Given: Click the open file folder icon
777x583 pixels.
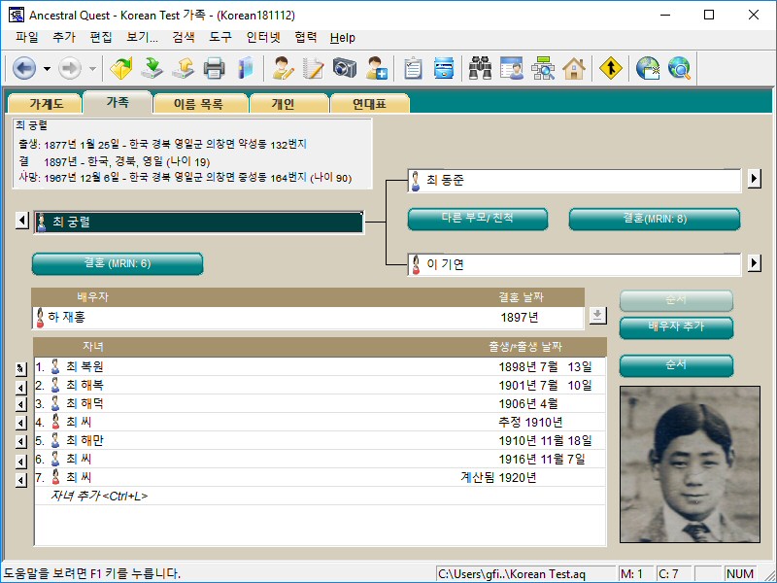Looking at the screenshot, I should (120, 68).
